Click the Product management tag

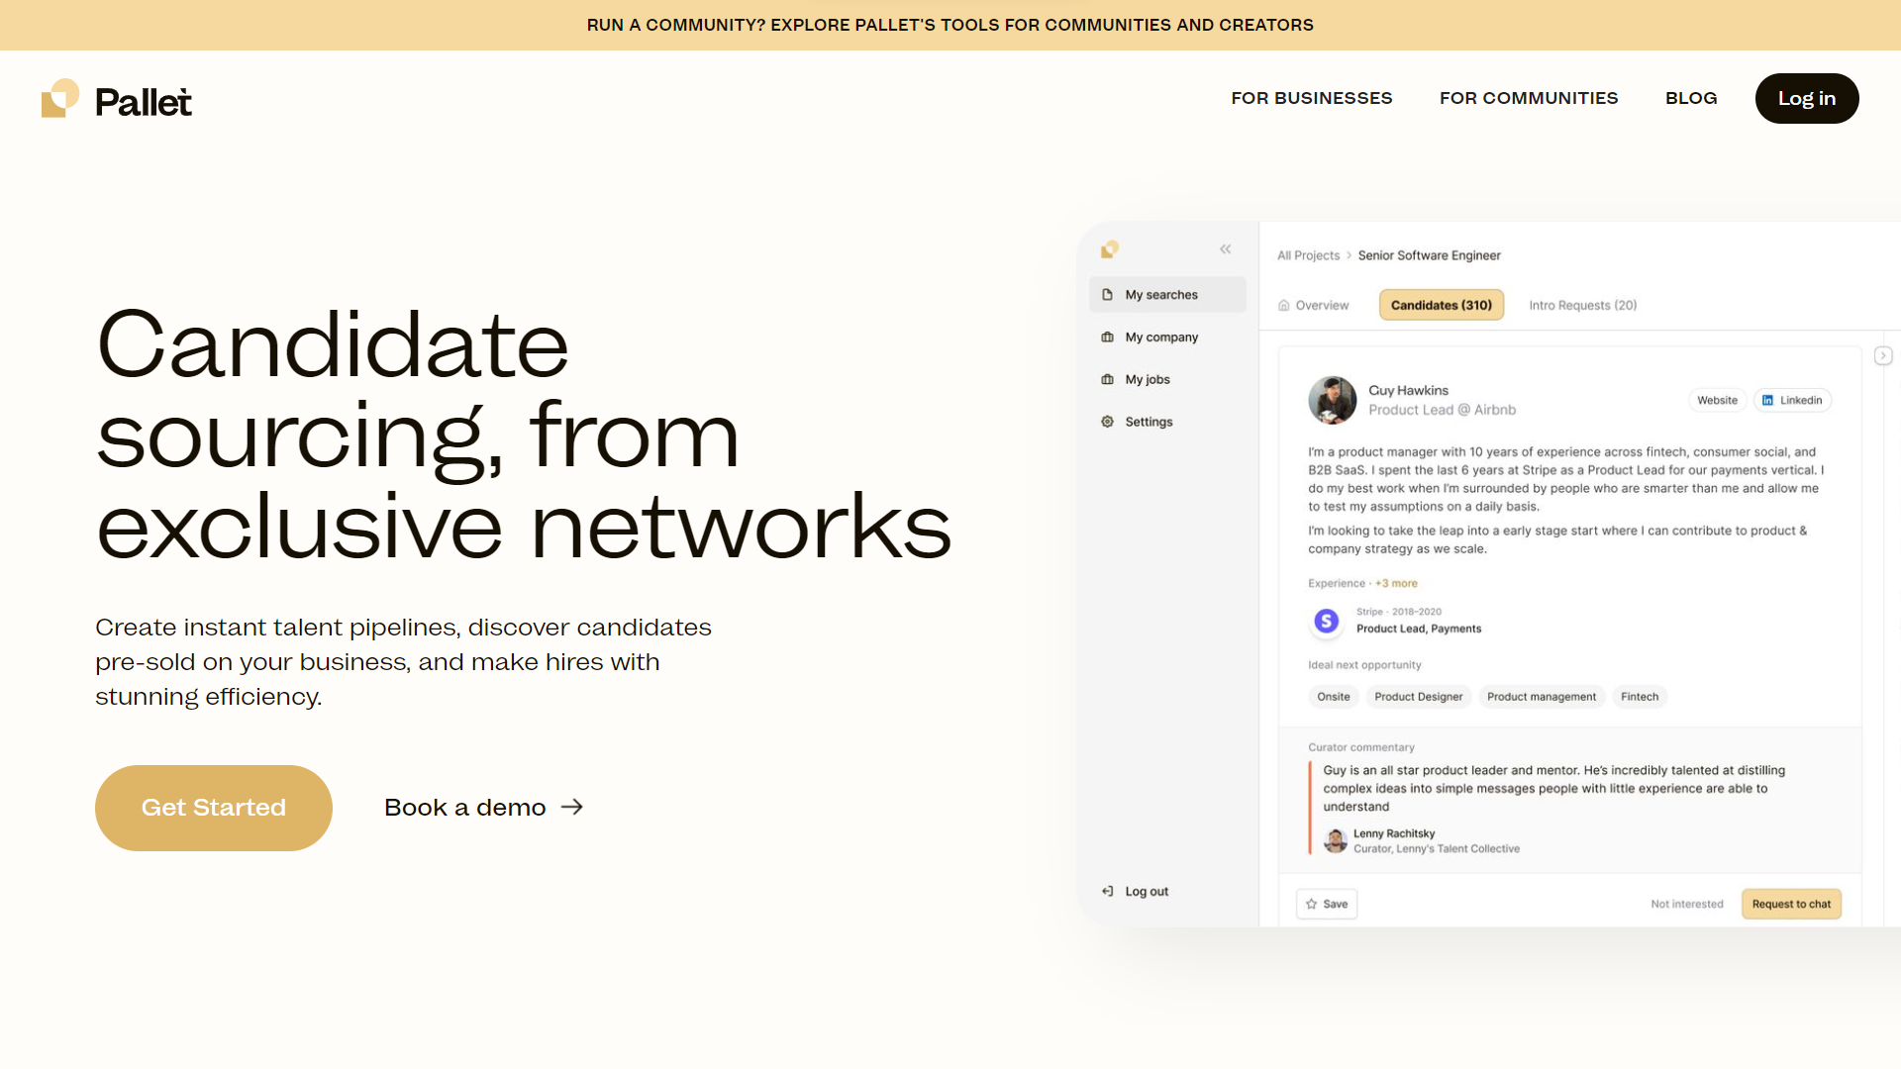point(1541,697)
